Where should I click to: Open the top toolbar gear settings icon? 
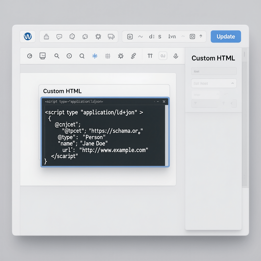point(98,36)
